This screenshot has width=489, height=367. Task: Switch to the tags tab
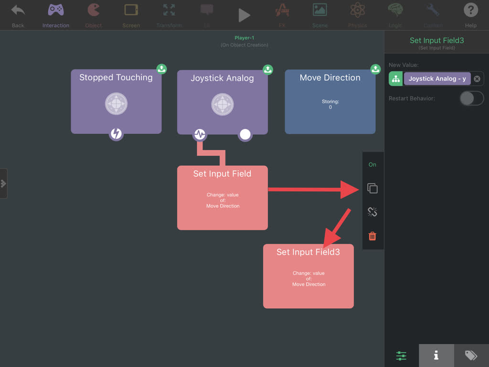pyautogui.click(x=471, y=356)
